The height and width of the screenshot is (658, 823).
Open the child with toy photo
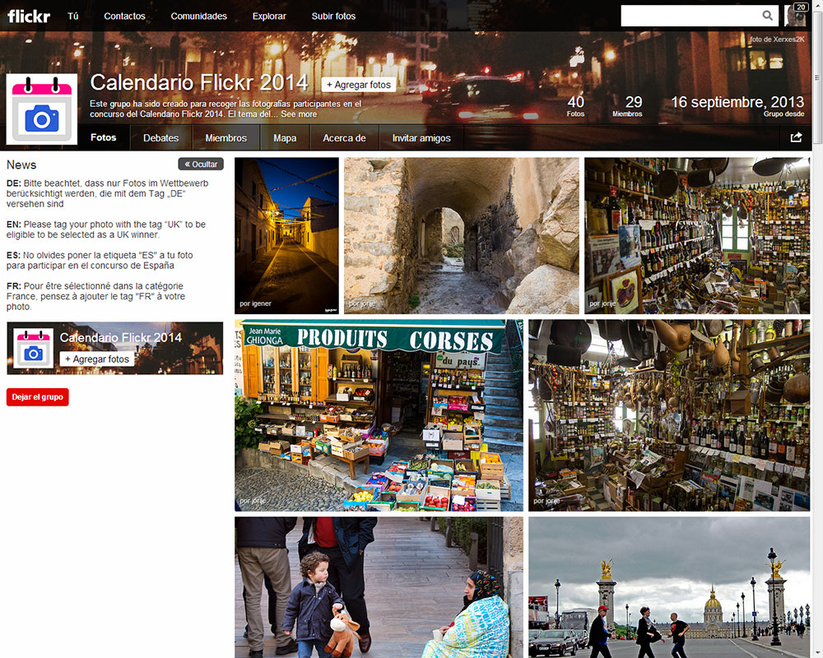point(379,587)
